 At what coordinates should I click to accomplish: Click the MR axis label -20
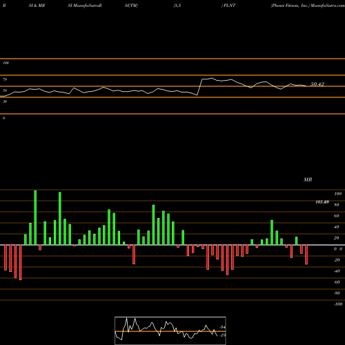pos(337,260)
